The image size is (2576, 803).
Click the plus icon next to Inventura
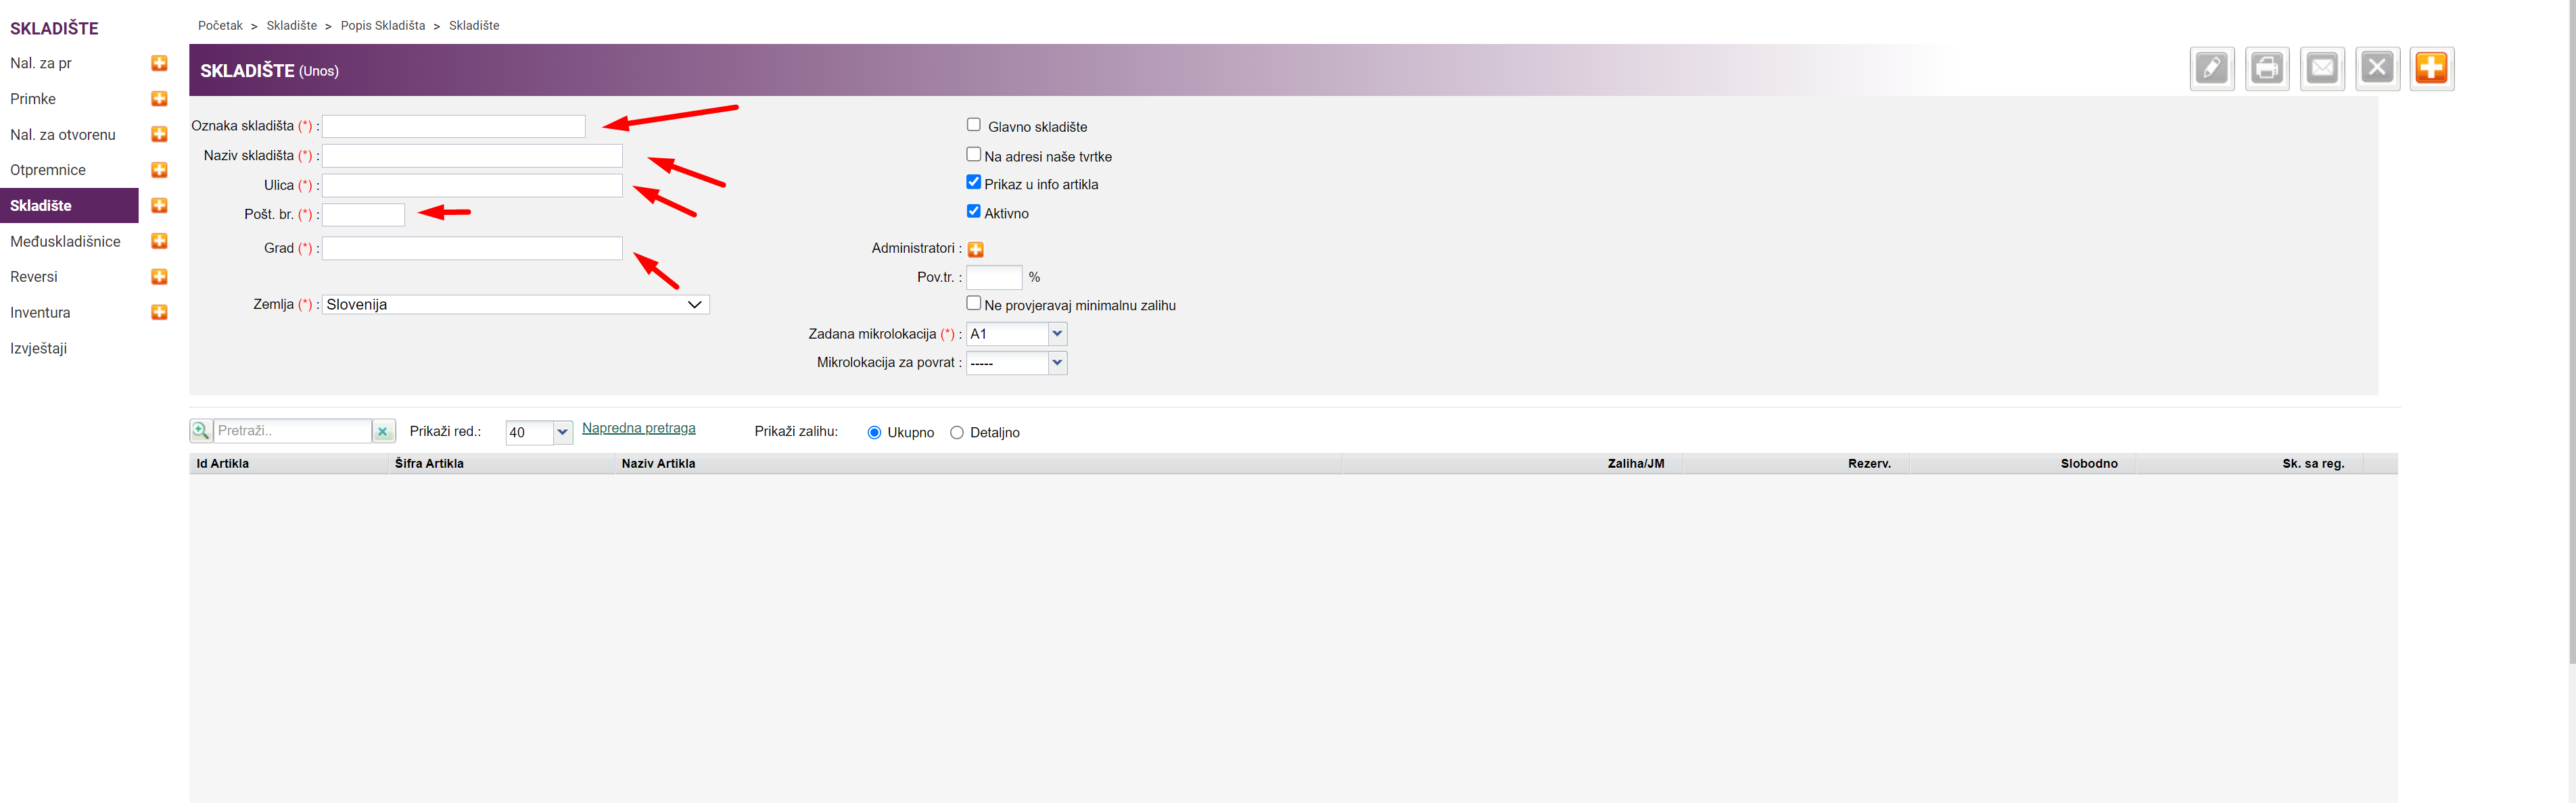(159, 312)
